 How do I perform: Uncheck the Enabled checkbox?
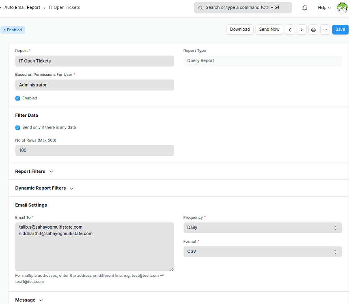[17, 98]
